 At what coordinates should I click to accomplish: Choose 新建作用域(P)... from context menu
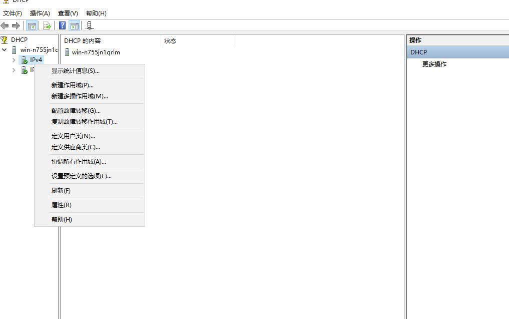(x=72, y=85)
